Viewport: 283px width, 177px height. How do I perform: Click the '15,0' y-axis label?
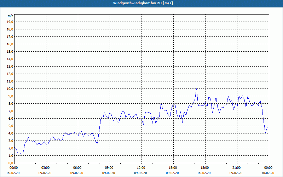click(10, 51)
